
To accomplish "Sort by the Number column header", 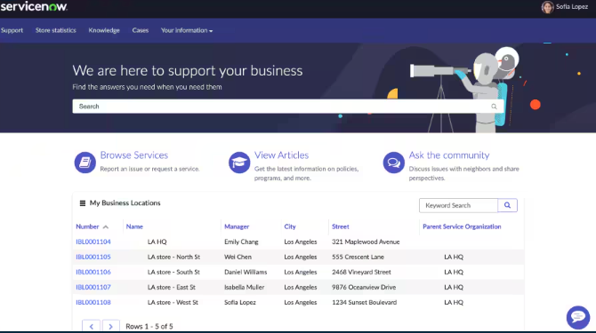I will tap(87, 226).
